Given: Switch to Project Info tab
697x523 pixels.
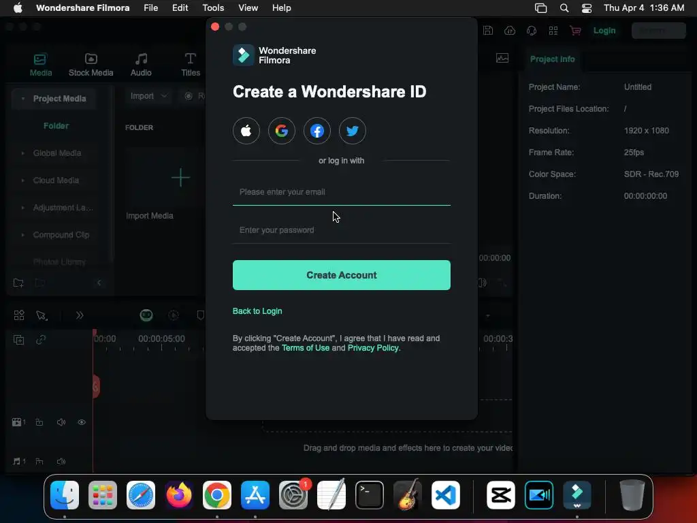Looking at the screenshot, I should (x=552, y=59).
